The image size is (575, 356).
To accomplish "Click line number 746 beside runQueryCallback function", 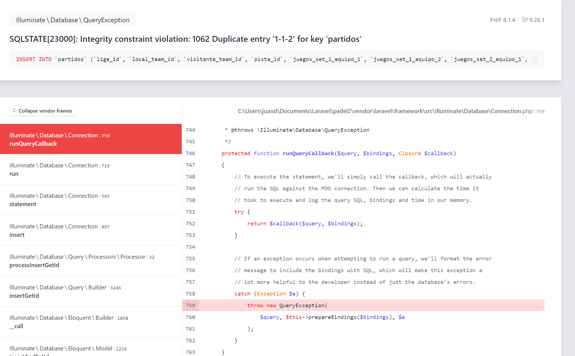I will (190, 153).
